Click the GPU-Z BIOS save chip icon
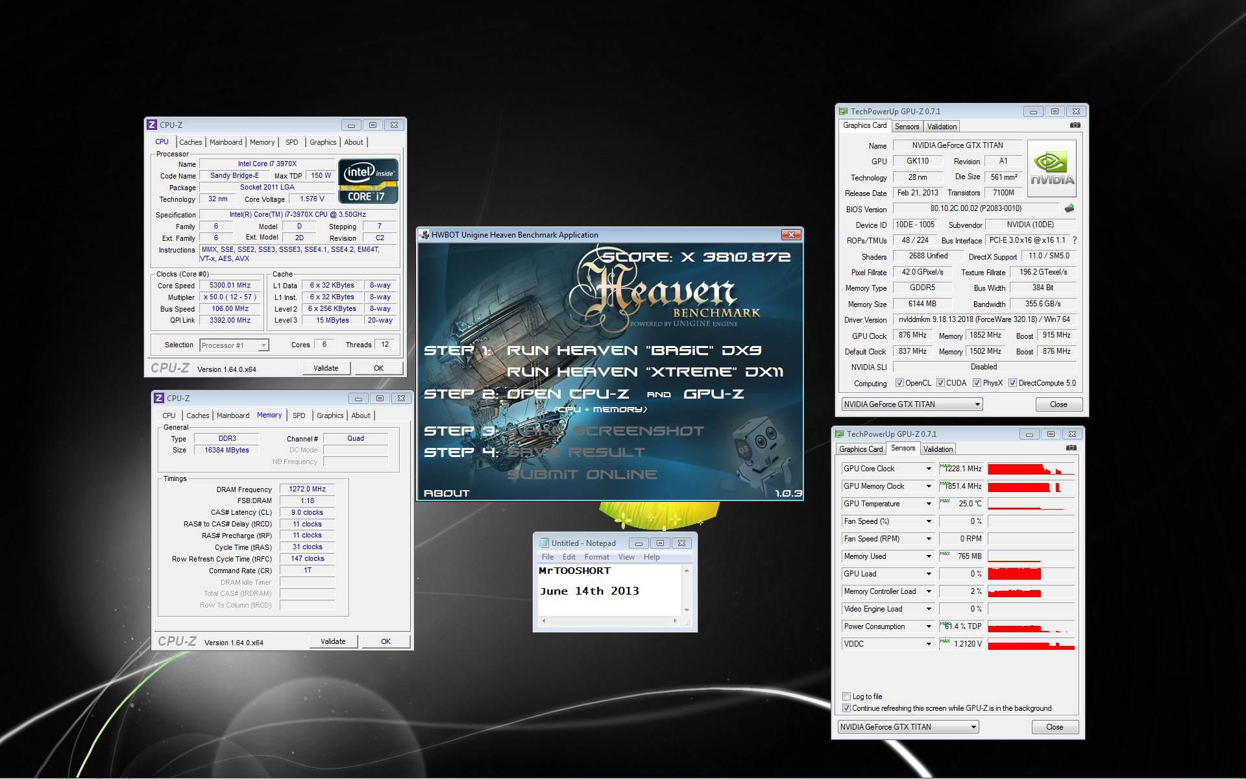Viewport: 1246px width, 779px height. pyautogui.click(x=1069, y=208)
